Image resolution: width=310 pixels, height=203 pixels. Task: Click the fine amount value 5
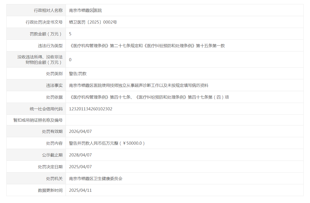pyautogui.click(x=70, y=34)
